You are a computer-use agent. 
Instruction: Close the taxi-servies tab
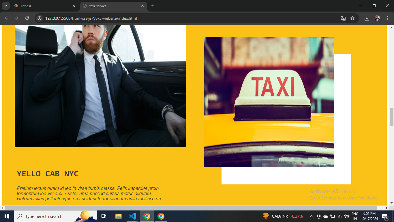click(142, 6)
